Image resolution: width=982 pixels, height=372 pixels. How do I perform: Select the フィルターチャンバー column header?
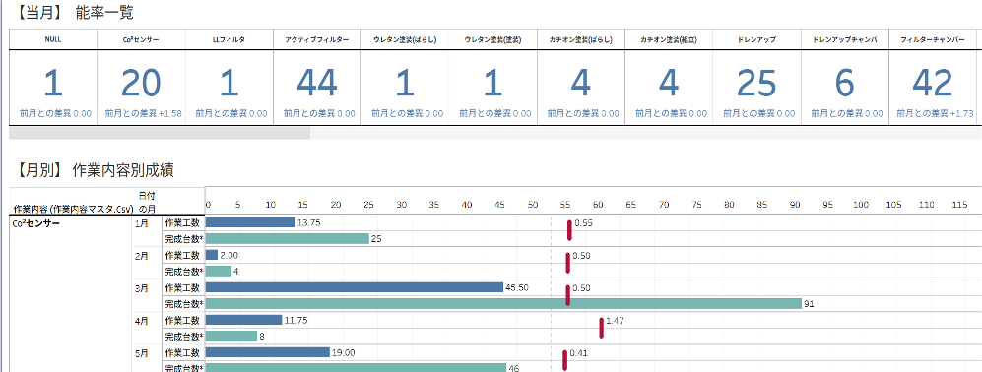coord(933,38)
